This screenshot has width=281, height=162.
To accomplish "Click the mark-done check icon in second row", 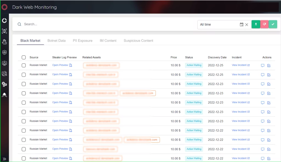I will point(269,75).
